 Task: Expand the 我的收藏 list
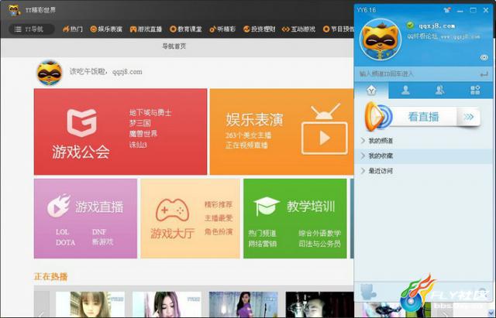coord(424,156)
